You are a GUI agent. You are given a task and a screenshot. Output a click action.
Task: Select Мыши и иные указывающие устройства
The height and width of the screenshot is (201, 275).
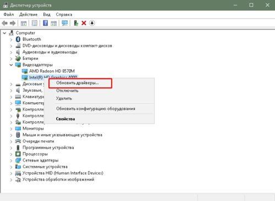pos(62,135)
